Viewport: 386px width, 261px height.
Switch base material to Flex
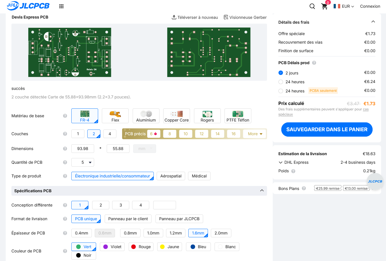point(115,116)
